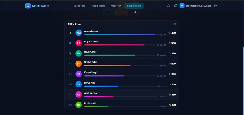The image size is (244, 115).
Task: Click the '11 reports' label
Action: [162, 65]
